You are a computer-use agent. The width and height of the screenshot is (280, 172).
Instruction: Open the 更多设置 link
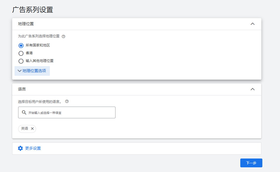(33, 148)
